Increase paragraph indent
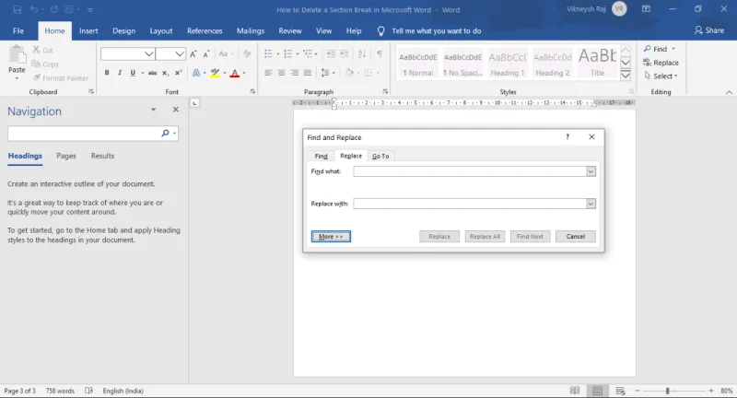The height and width of the screenshot is (398, 737). coord(344,54)
